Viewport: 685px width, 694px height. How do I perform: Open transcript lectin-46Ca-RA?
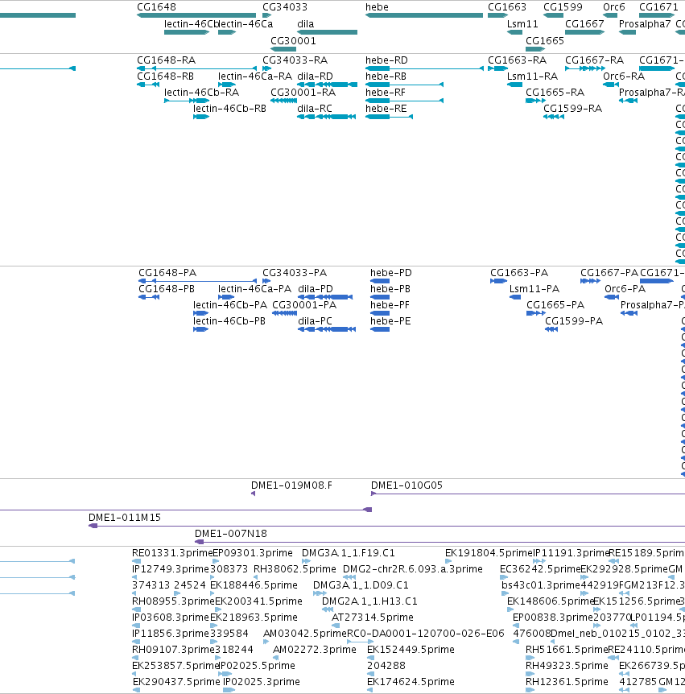pyautogui.click(x=255, y=76)
